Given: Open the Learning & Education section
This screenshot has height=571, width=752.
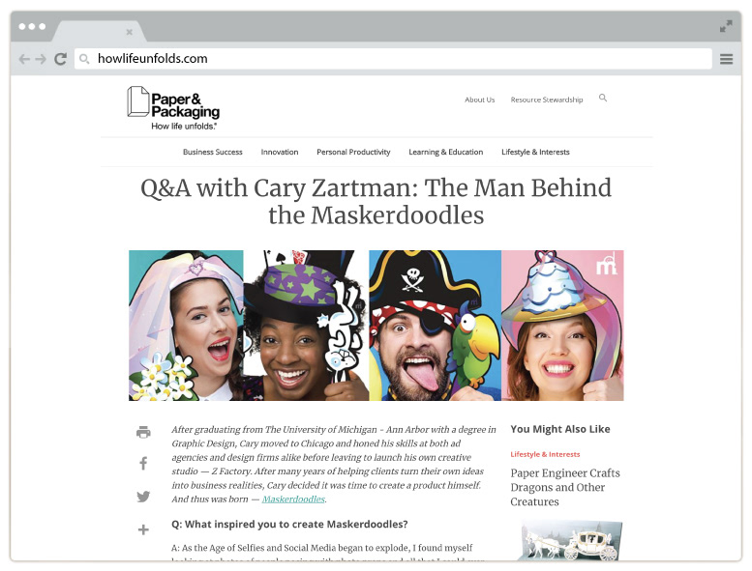Looking at the screenshot, I should (445, 152).
